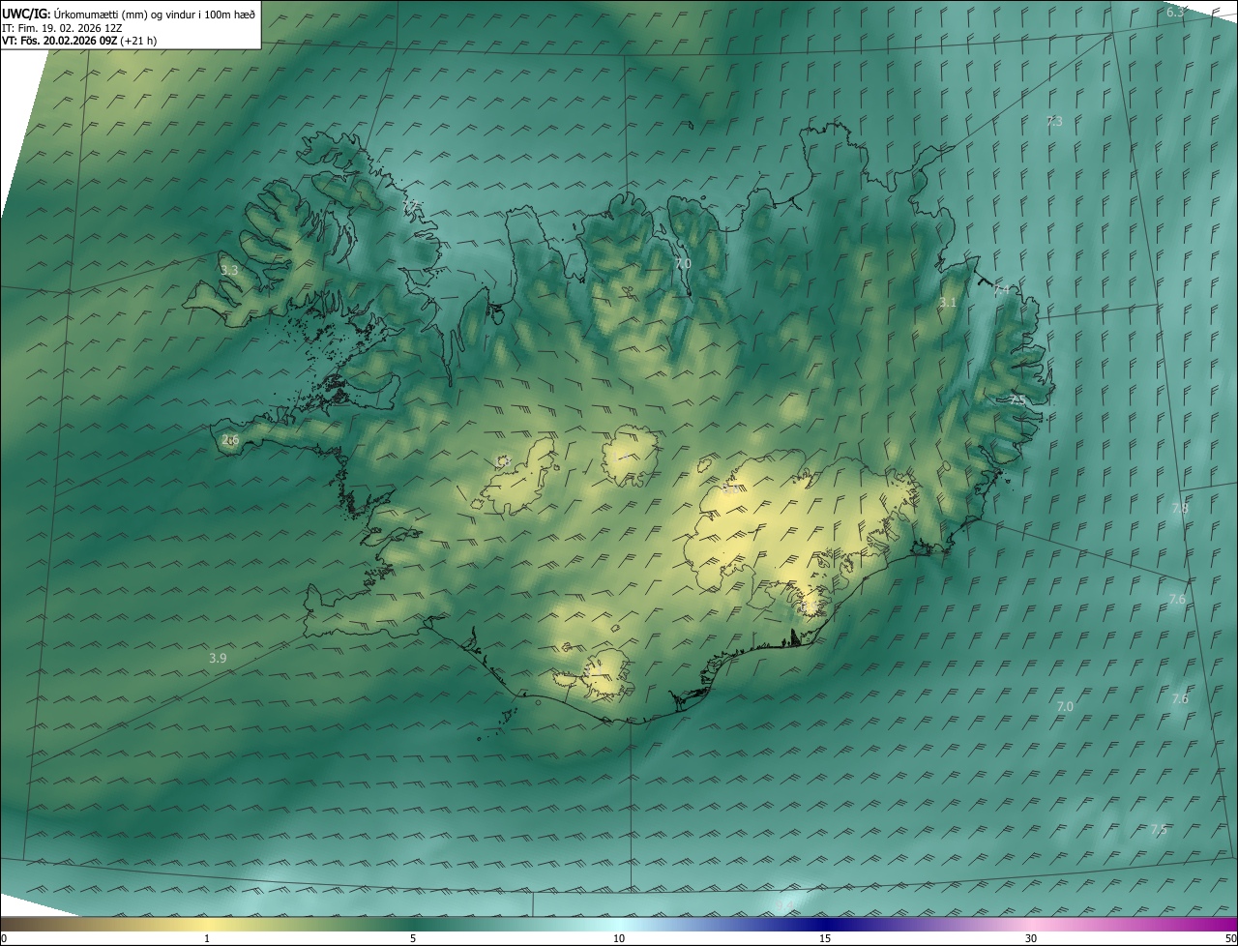Click the 6.3 value at the map's top edge
The height and width of the screenshot is (946, 1238).
[x=1175, y=12]
